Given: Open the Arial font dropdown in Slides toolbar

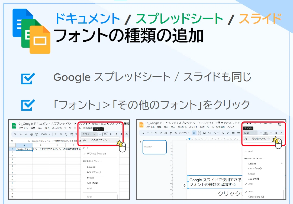Looking at the screenshot, I should [250, 133].
